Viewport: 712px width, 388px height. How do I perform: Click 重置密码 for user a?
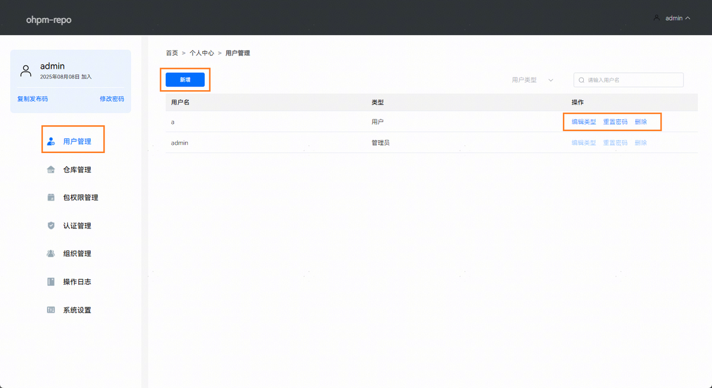point(615,122)
